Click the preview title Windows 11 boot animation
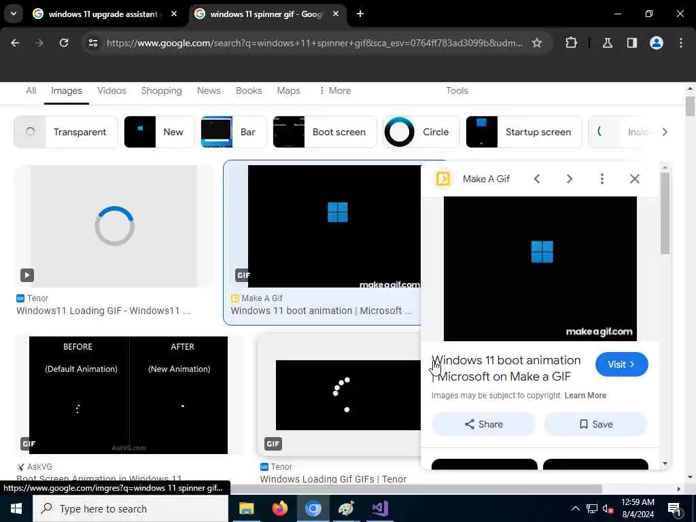The height and width of the screenshot is (522, 696). (506, 368)
